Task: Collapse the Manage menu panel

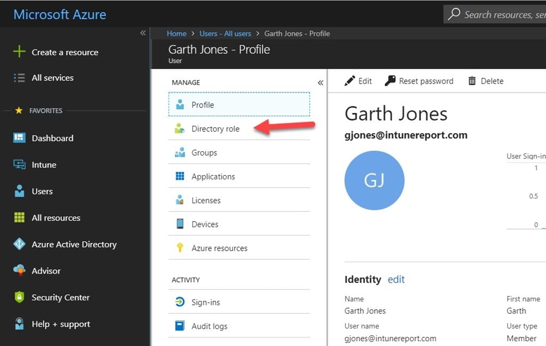Action: (x=320, y=83)
